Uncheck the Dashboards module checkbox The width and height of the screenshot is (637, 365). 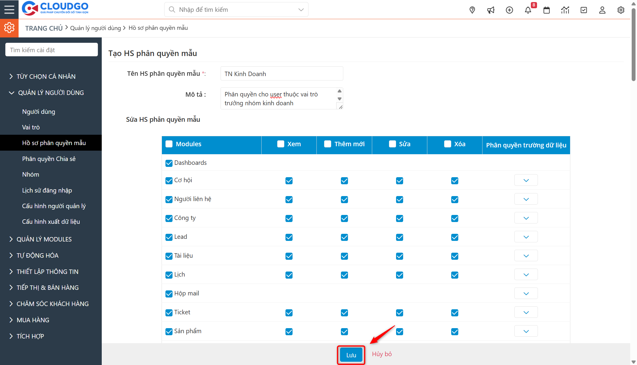[169, 163]
